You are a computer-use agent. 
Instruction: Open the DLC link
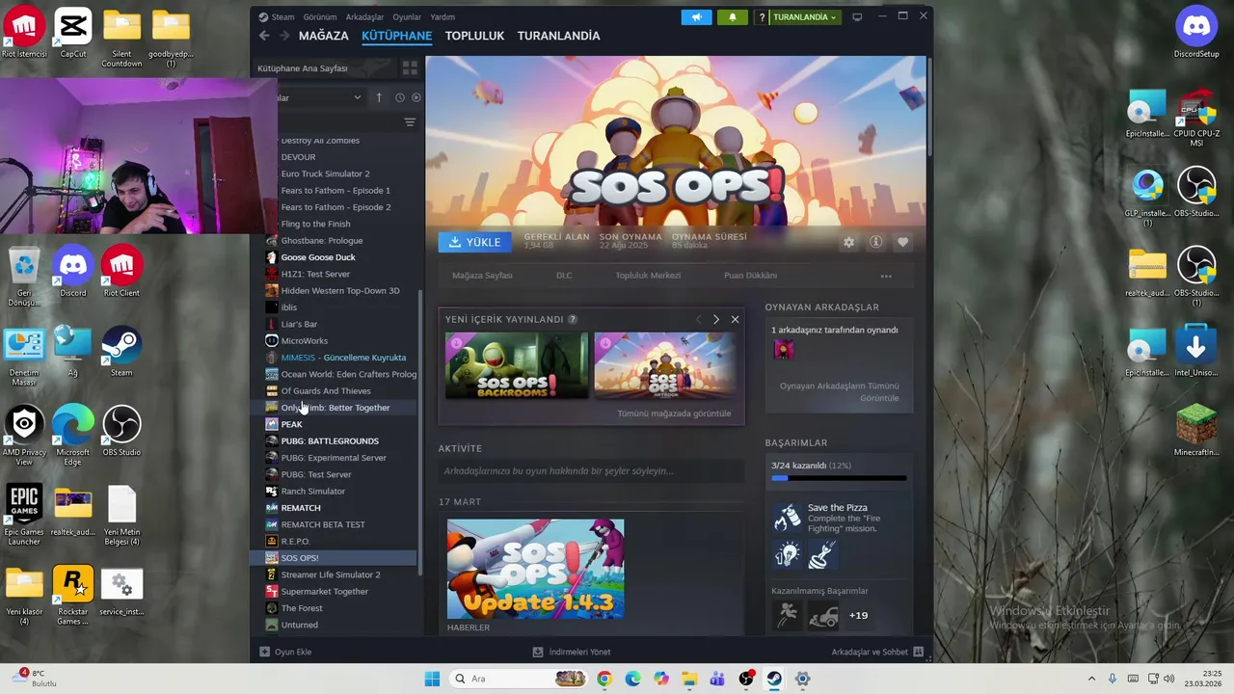(564, 276)
